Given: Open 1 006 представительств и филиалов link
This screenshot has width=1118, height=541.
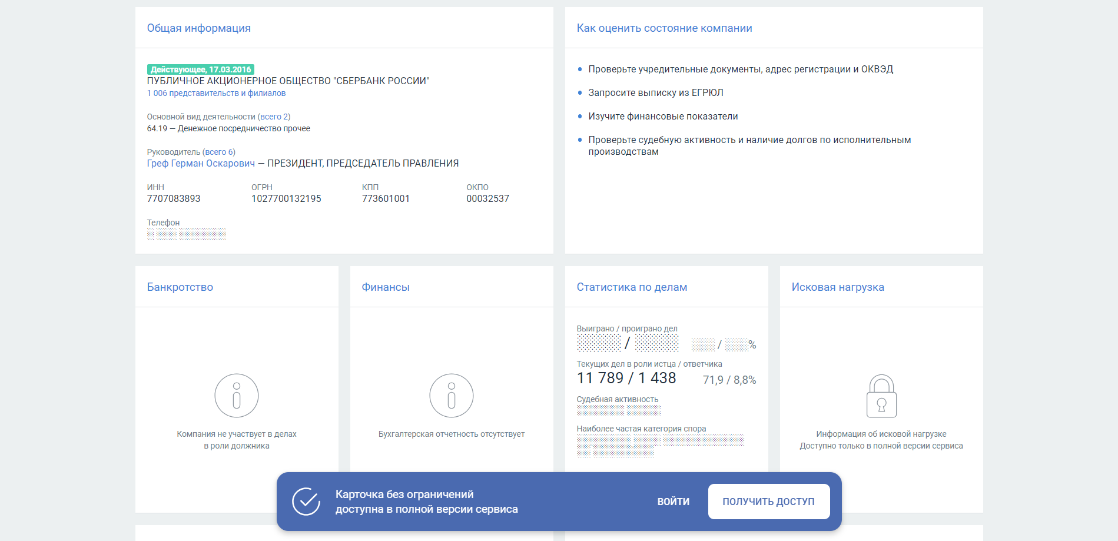Looking at the screenshot, I should point(216,93).
